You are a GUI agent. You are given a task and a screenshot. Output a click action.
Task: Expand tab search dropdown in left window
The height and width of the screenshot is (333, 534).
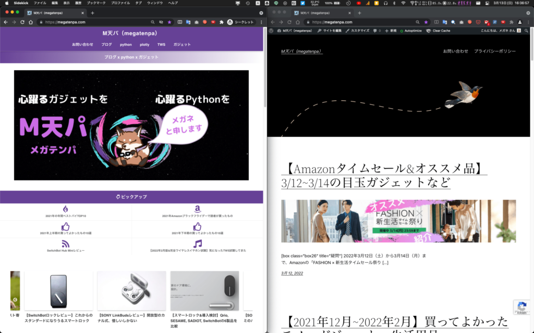point(261,13)
